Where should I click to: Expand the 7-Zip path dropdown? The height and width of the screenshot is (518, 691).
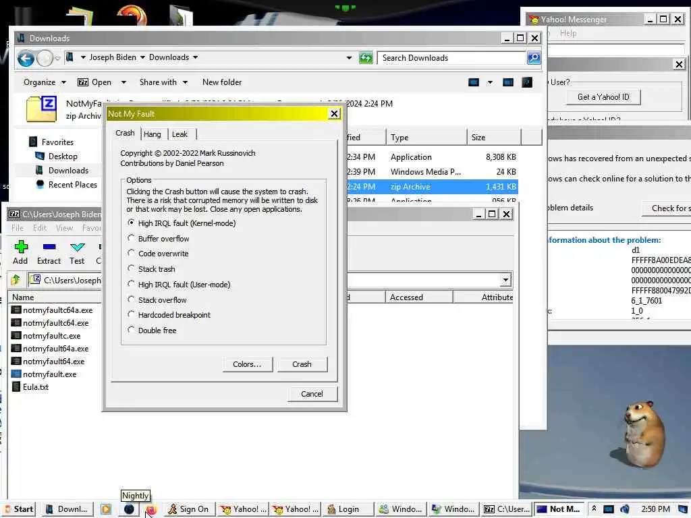click(x=505, y=280)
